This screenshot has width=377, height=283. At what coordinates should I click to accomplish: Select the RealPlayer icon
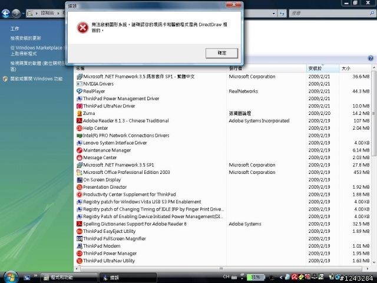pos(79,91)
